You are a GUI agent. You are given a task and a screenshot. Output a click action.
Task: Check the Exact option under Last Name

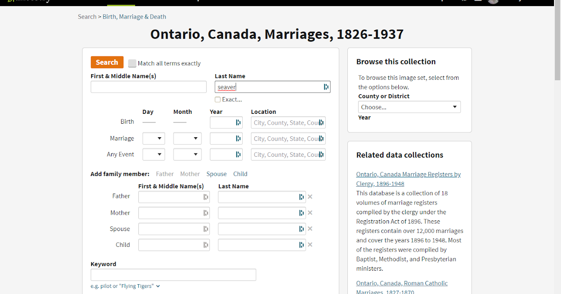pos(217,99)
